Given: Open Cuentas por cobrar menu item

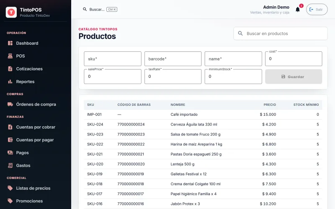Looking at the screenshot, I should 36,127.
